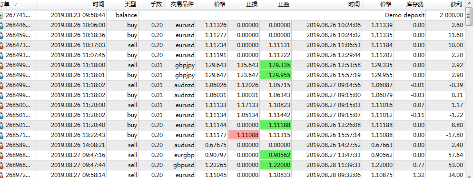The height and width of the screenshot is (178, 473).
Task: Click the stop-loss value 123.647
Action: [247, 75]
